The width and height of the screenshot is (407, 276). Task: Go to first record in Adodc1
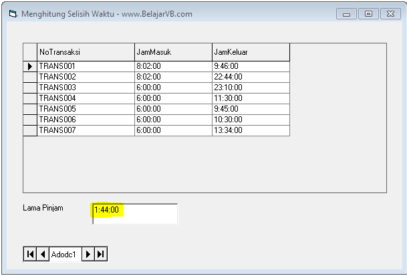30,254
